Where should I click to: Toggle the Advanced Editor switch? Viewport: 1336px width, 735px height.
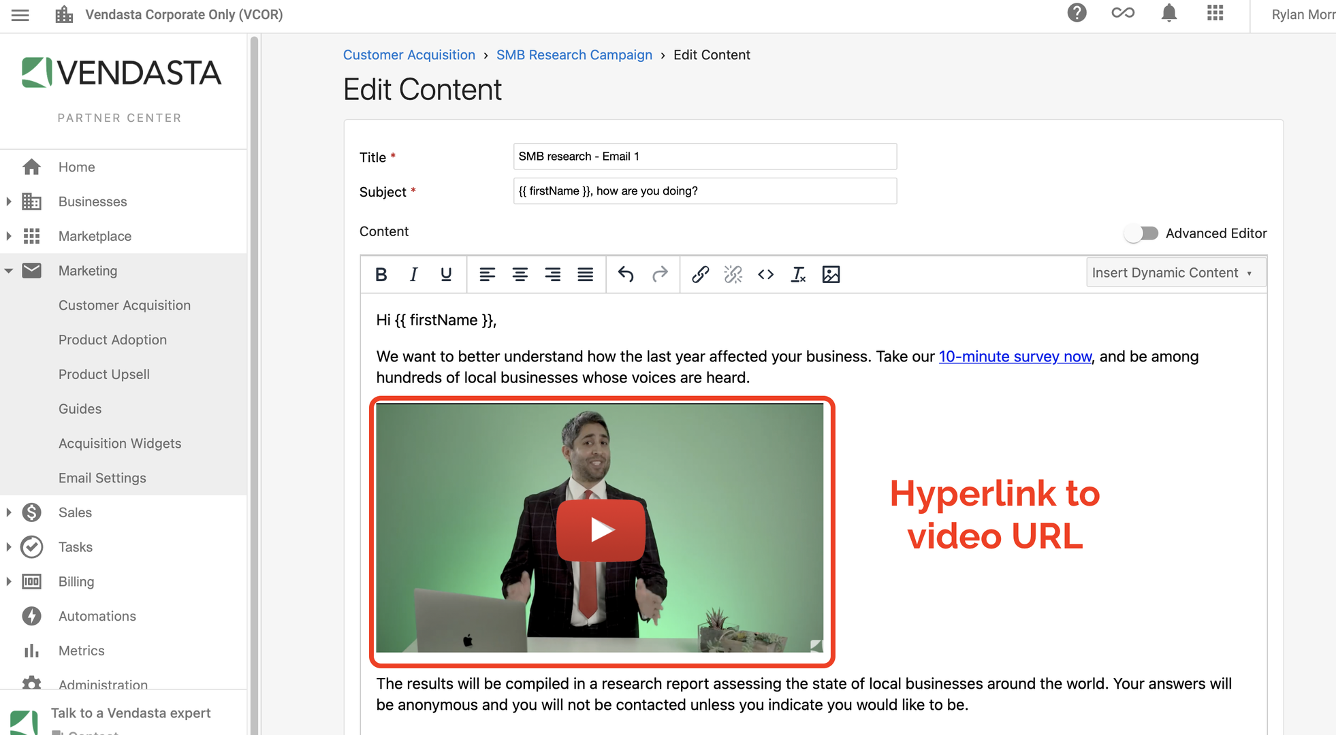tap(1141, 233)
